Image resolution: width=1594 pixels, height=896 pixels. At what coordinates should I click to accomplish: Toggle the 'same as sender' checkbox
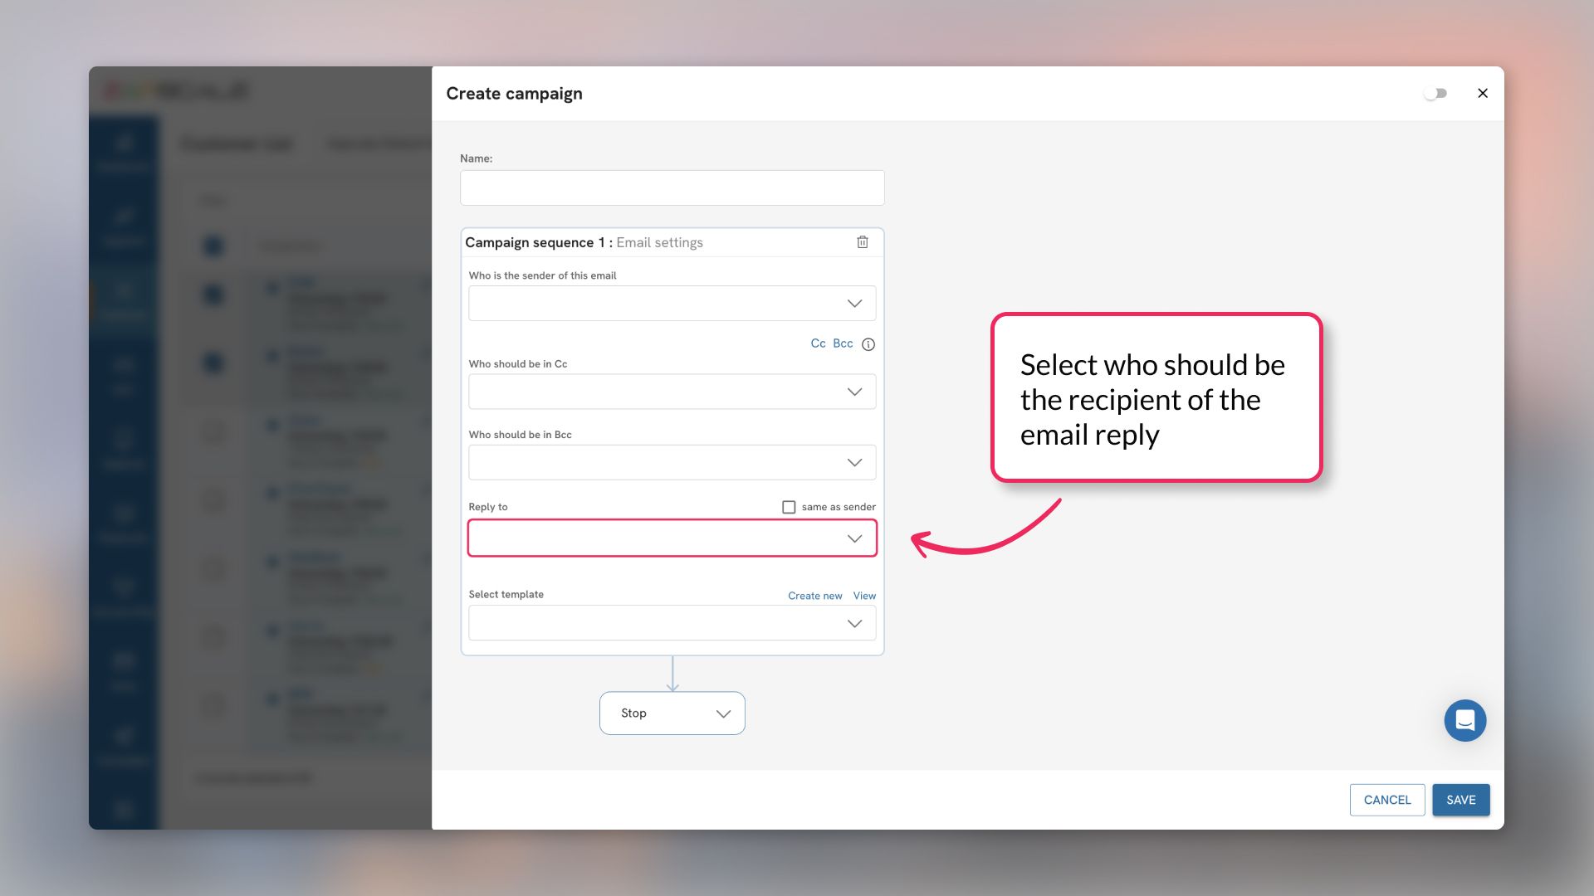click(788, 507)
